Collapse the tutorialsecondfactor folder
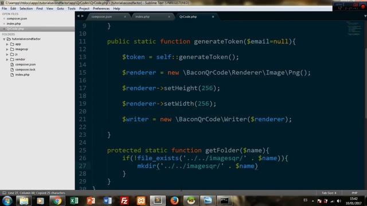 point(4,39)
